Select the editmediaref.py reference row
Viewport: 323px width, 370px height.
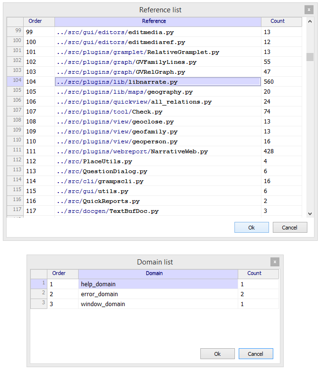coord(158,42)
